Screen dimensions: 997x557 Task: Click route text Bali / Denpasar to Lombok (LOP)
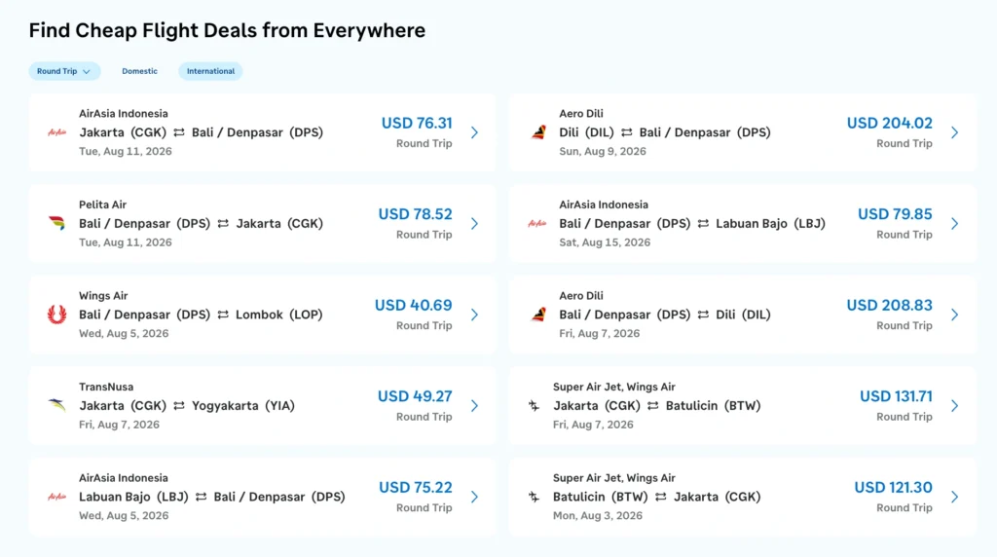click(x=201, y=315)
